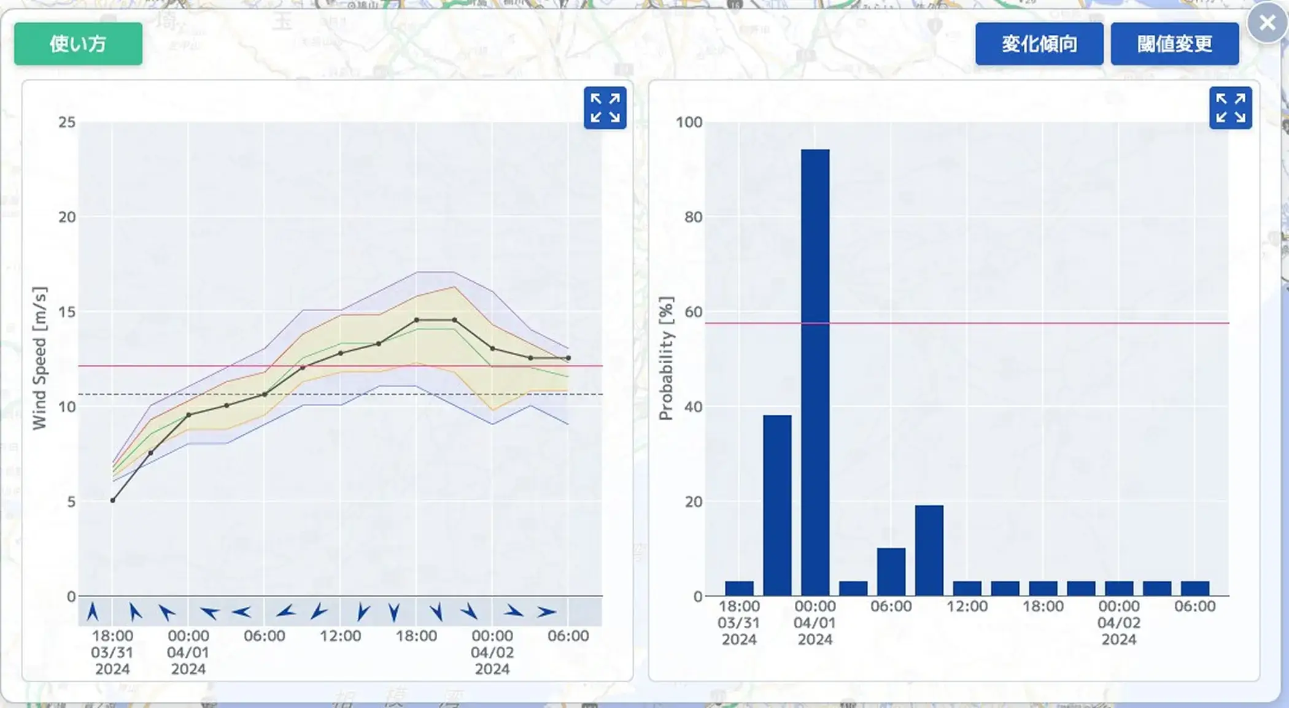Click the probability bar near 38 percent

coord(777,505)
